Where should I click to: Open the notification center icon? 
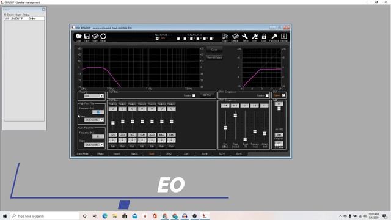pyautogui.click(x=385, y=216)
